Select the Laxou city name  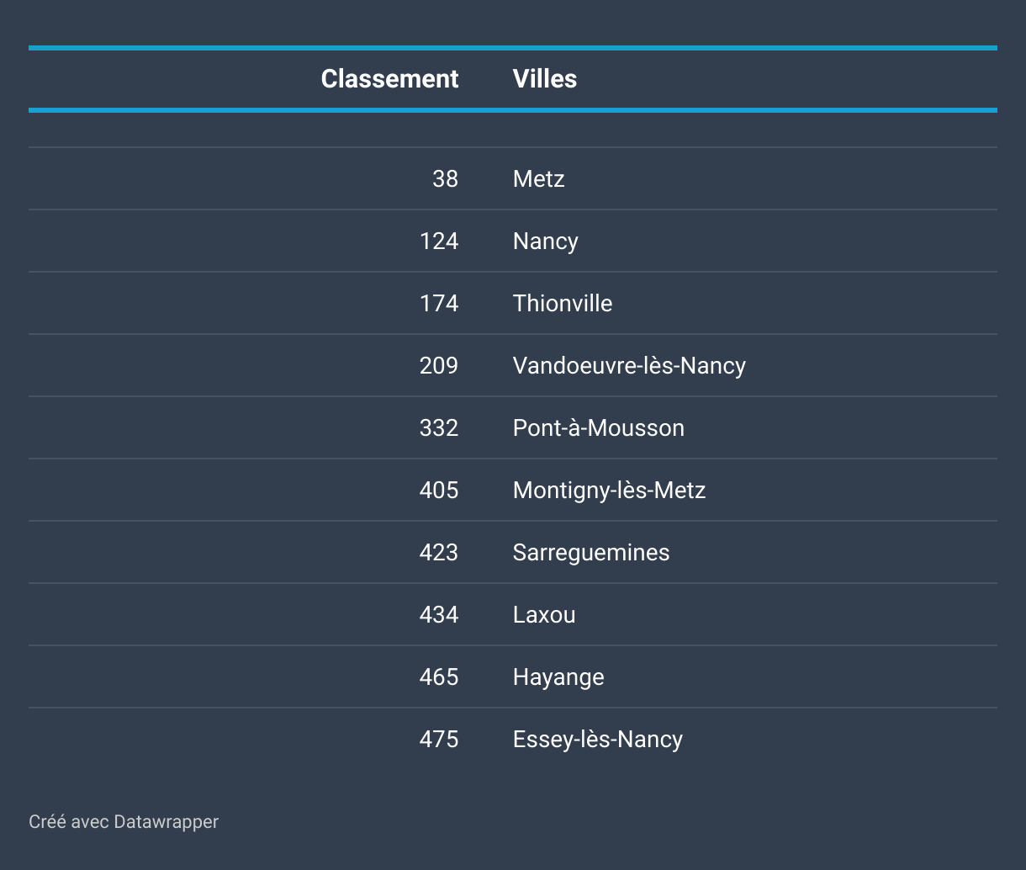point(544,614)
